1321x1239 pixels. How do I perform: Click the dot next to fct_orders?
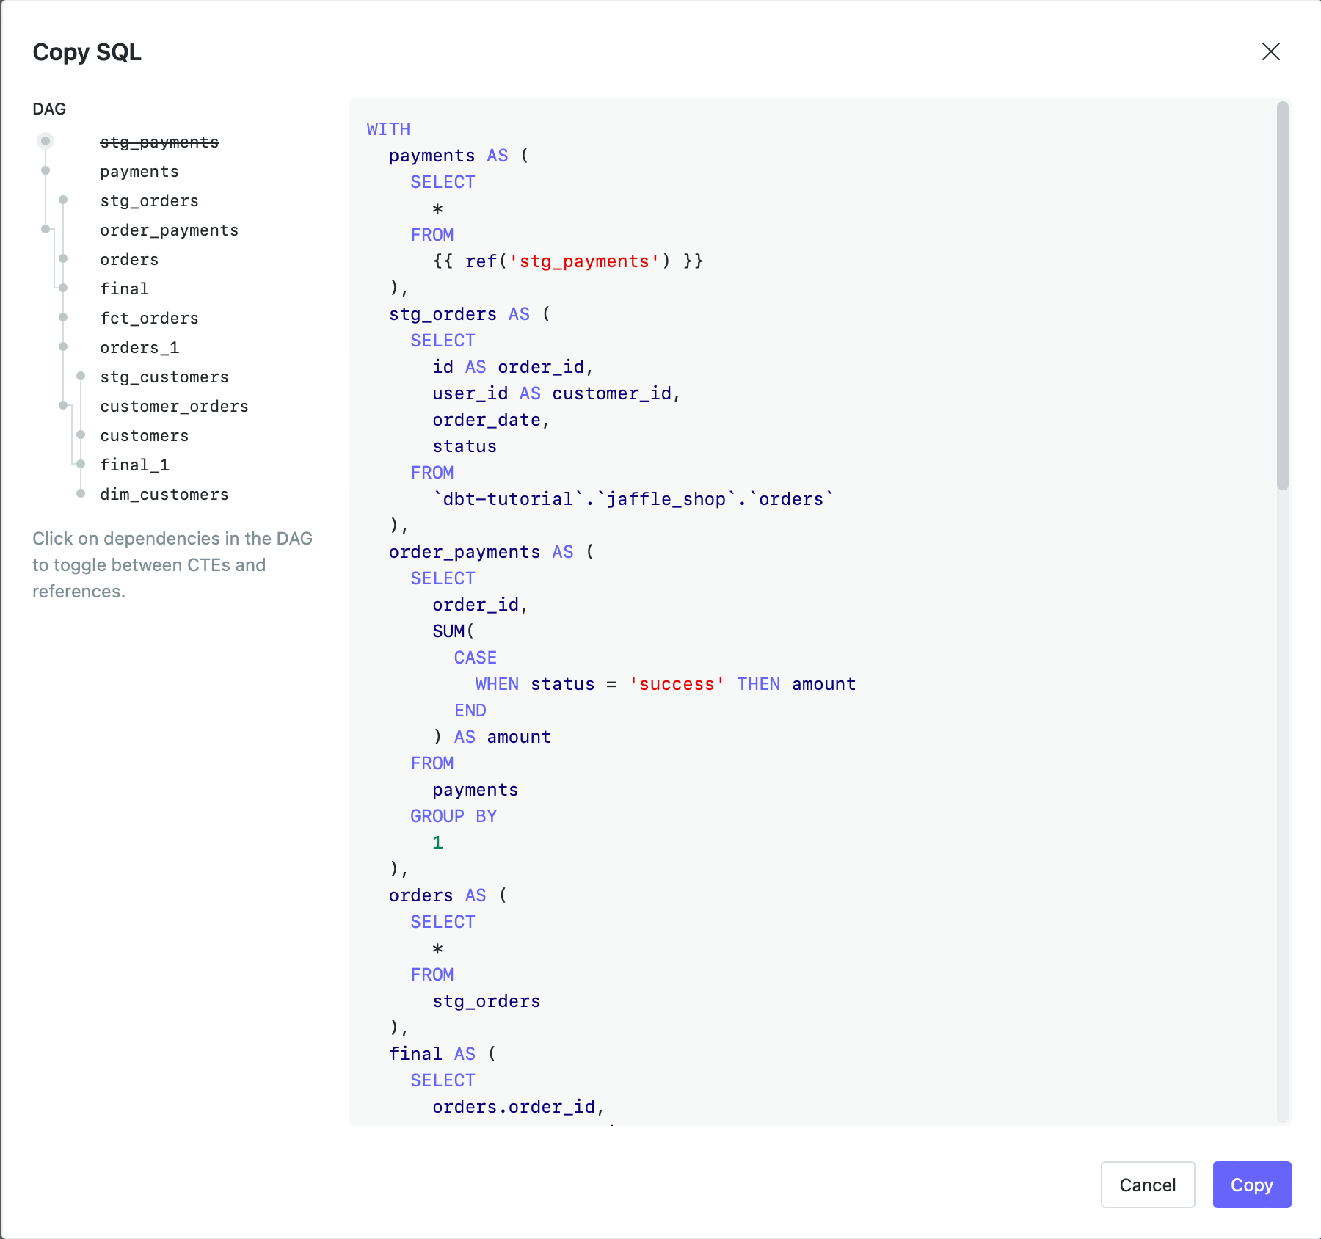64,317
